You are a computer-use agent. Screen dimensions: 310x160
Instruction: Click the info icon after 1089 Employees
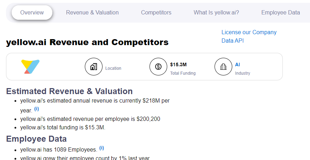tap(101, 148)
